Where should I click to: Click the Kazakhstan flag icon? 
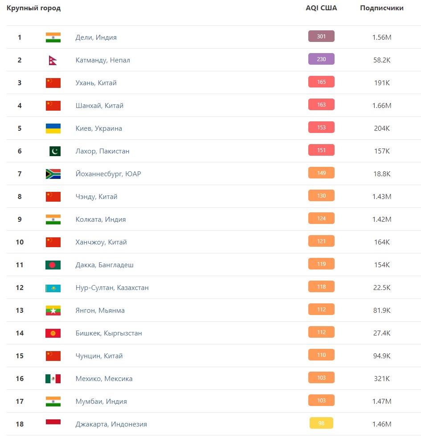pyautogui.click(x=53, y=288)
